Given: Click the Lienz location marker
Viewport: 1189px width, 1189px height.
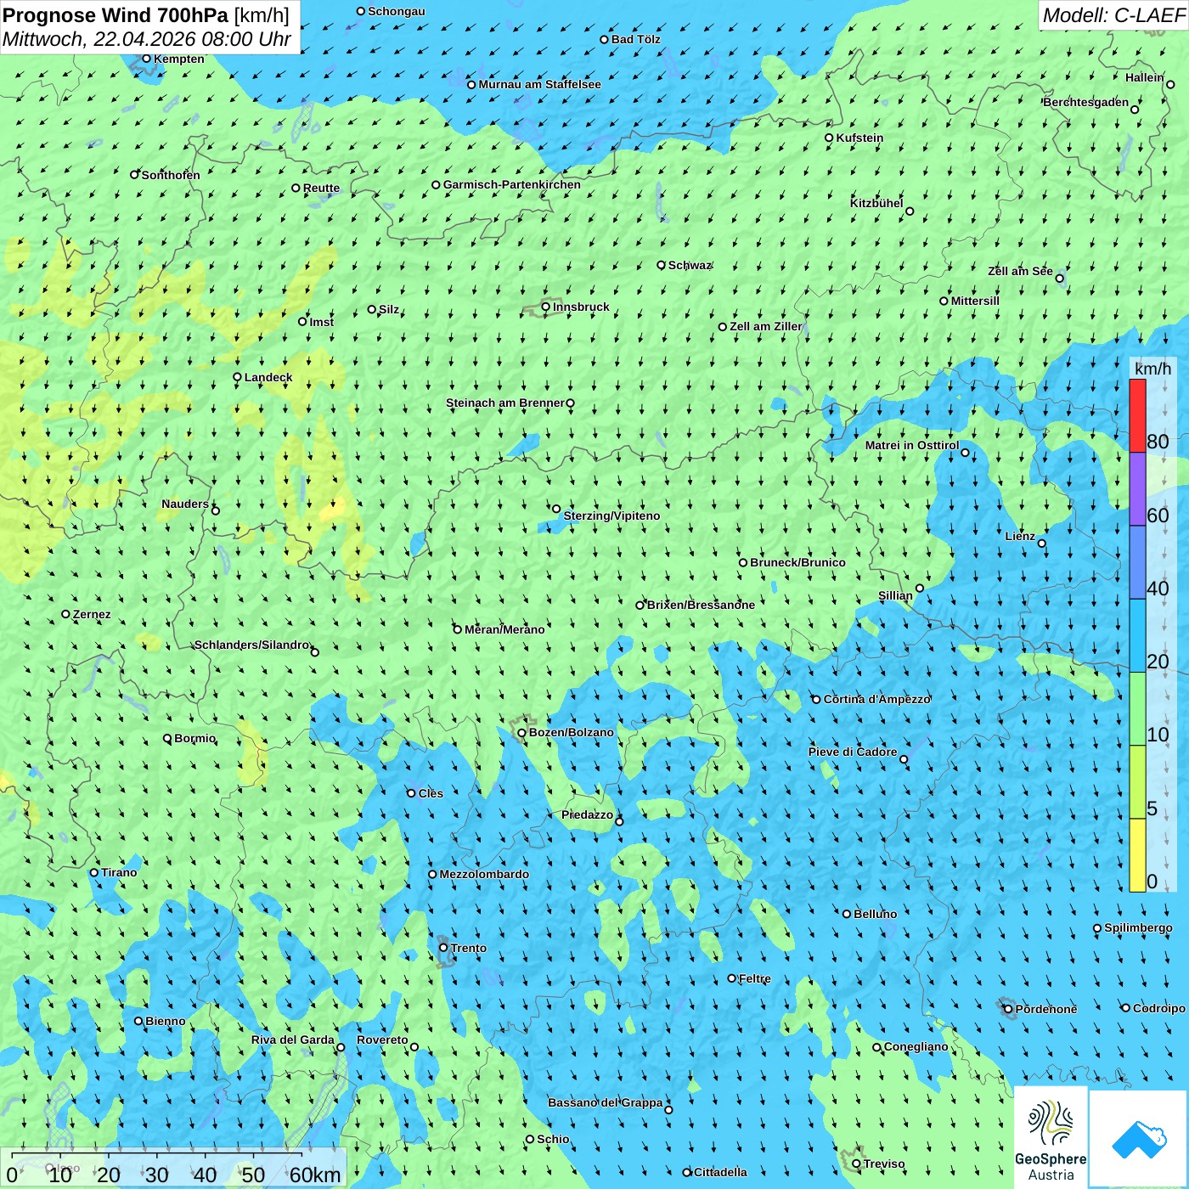Looking at the screenshot, I should point(1042,544).
